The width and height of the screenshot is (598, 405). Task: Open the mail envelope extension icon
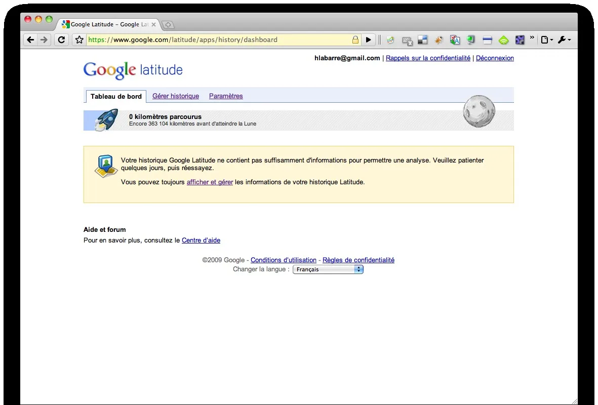(407, 40)
